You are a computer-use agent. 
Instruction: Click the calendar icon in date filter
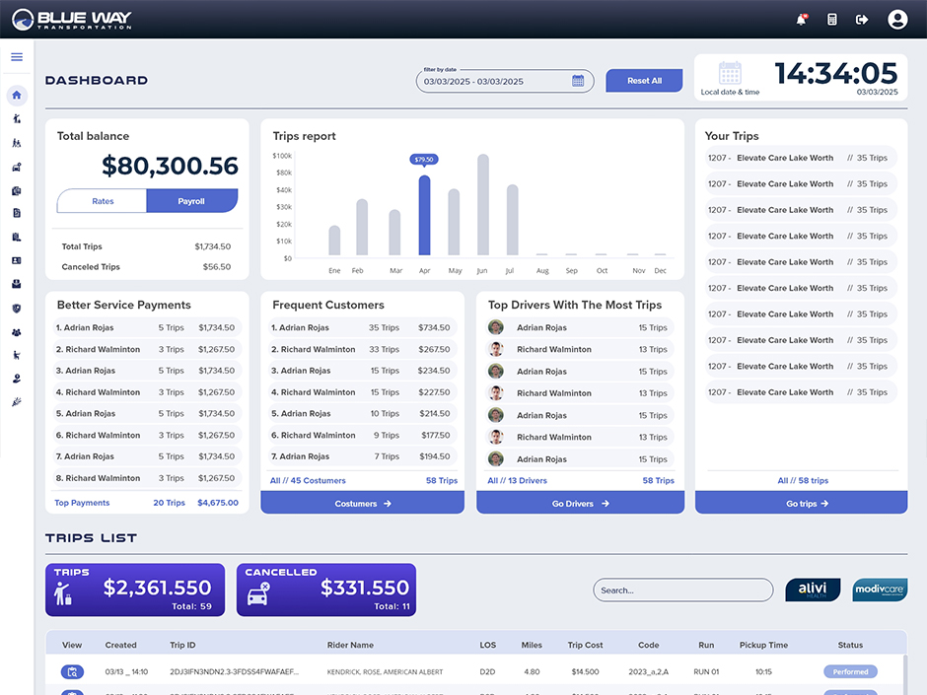tap(578, 81)
